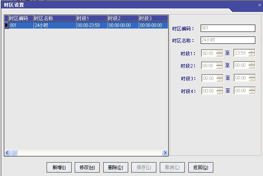Click the 时段3 column header
263x176 pixels.
tap(153, 18)
